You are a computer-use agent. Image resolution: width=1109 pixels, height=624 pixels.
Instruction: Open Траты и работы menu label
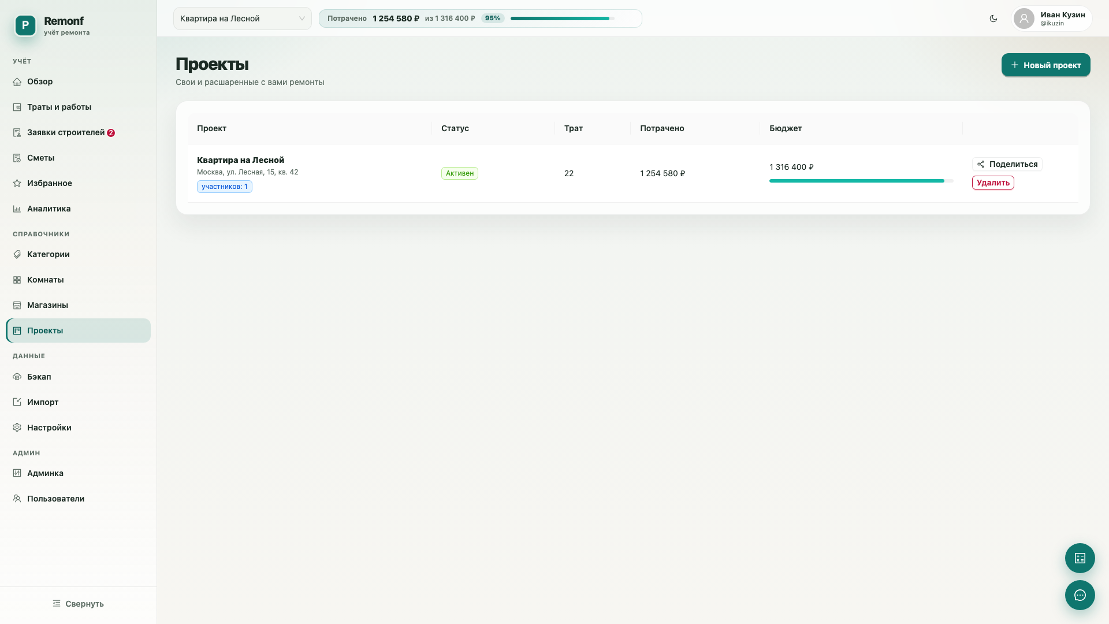[59, 107]
